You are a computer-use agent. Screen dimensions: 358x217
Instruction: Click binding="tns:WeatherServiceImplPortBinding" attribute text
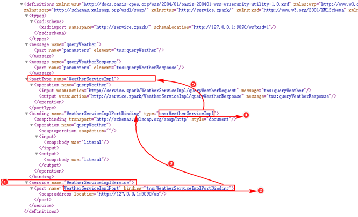pos(177,189)
